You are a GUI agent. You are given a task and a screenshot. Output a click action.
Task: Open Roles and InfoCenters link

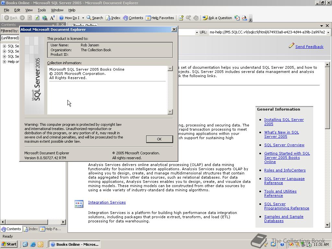285,170
